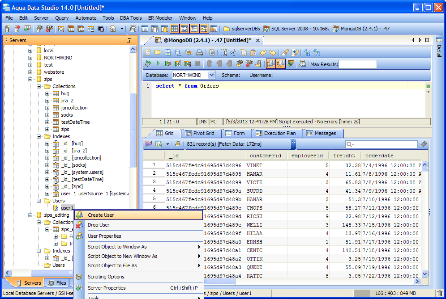Switch to the Pivot Grid tab
The image size is (446, 299).
click(x=200, y=133)
